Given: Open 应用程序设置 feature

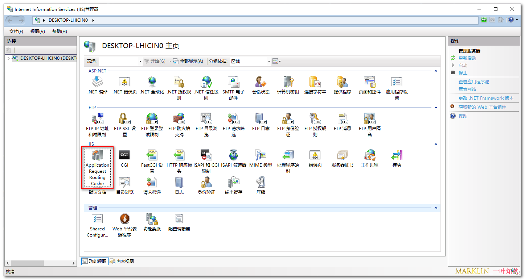Looking at the screenshot, I should [397, 88].
